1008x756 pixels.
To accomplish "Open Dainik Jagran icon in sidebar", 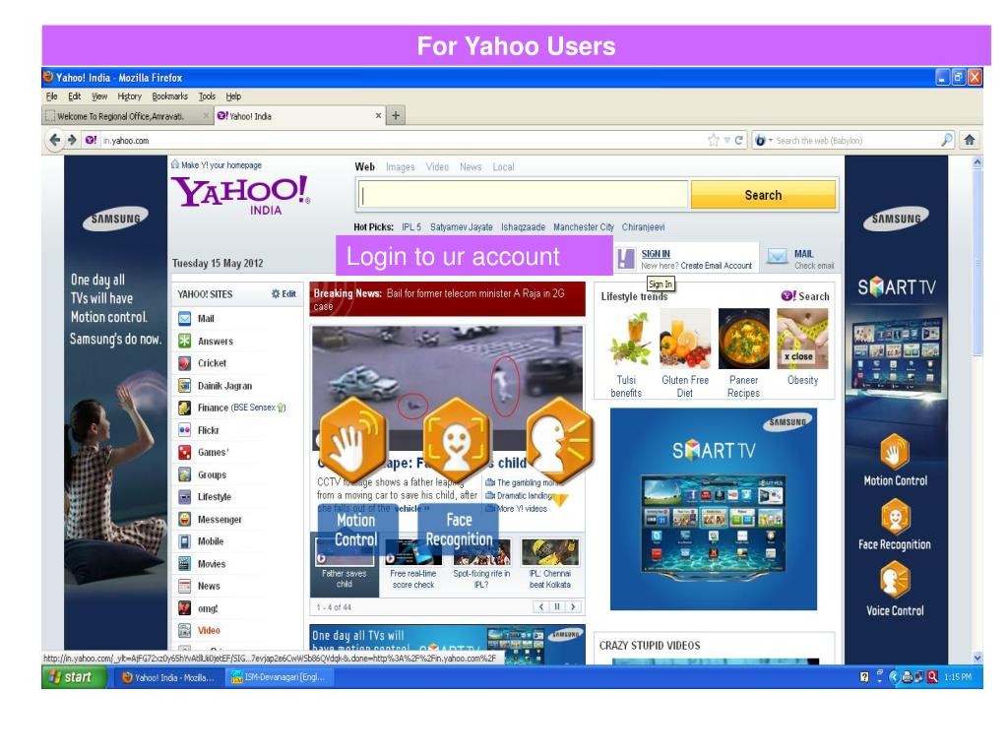I will 184,386.
